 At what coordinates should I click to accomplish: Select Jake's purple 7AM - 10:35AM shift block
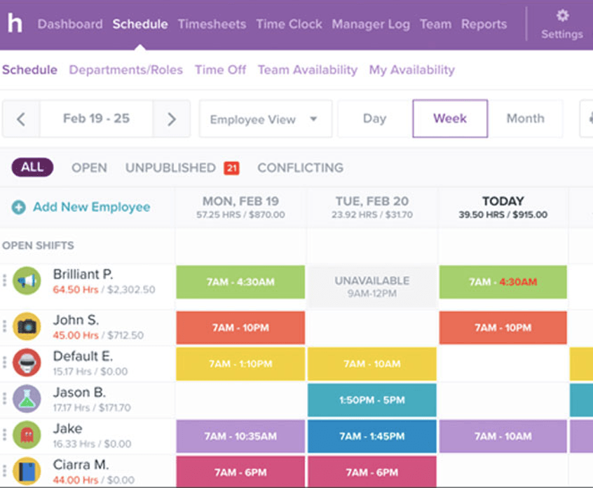[240, 435]
